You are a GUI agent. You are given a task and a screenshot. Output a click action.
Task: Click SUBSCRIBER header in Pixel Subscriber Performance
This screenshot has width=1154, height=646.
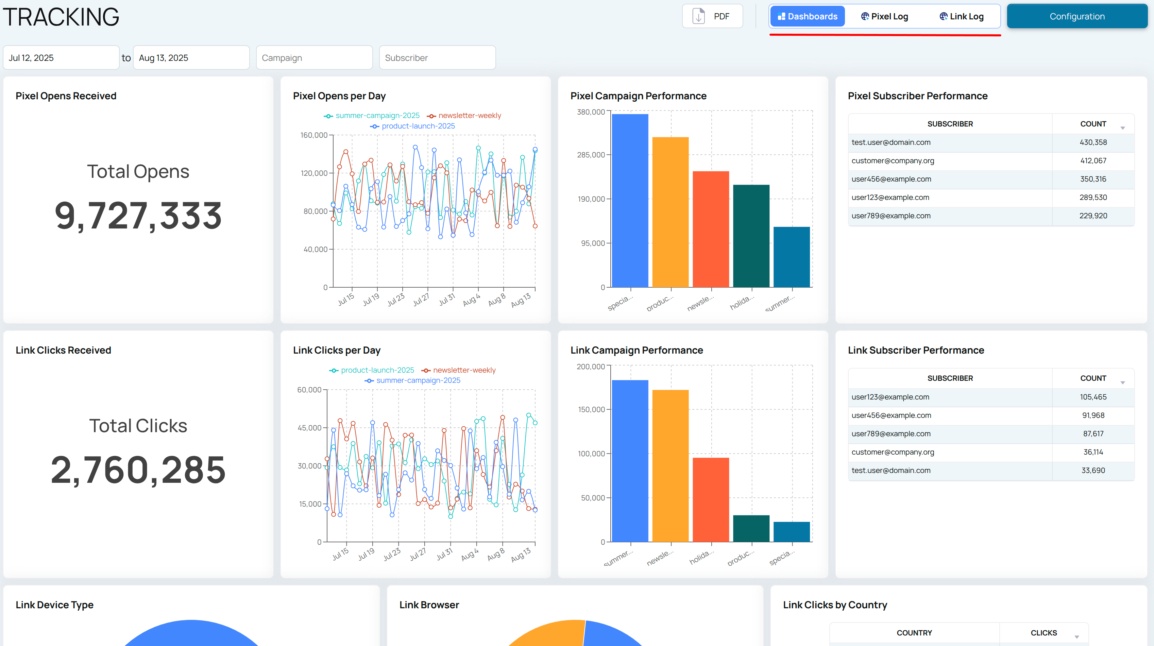950,124
